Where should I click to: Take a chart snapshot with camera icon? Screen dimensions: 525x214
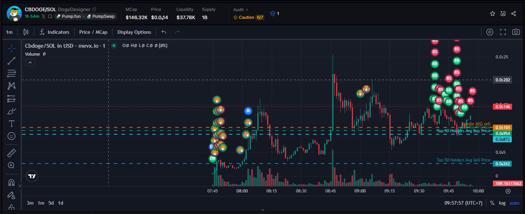click(516, 32)
